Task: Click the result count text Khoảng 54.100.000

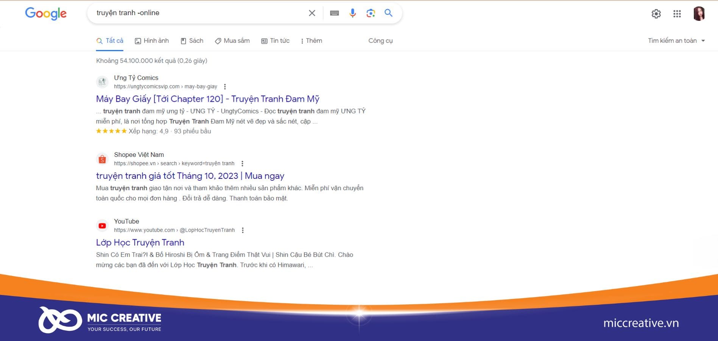Action: pyautogui.click(x=151, y=61)
